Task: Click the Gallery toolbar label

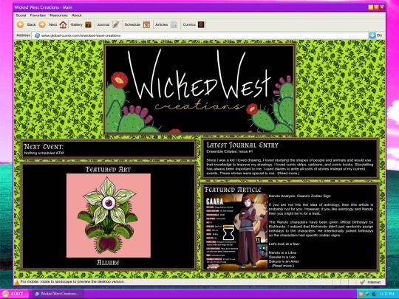Action: 77,24
